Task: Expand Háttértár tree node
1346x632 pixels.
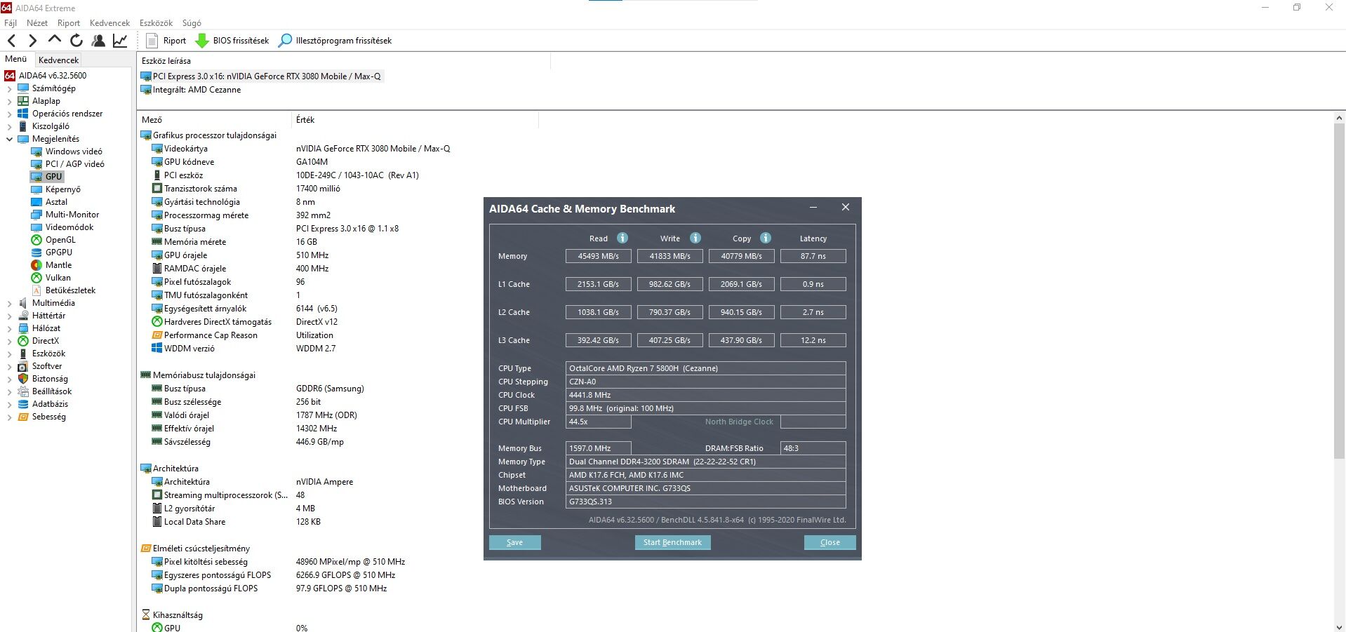Action: pyautogui.click(x=10, y=316)
